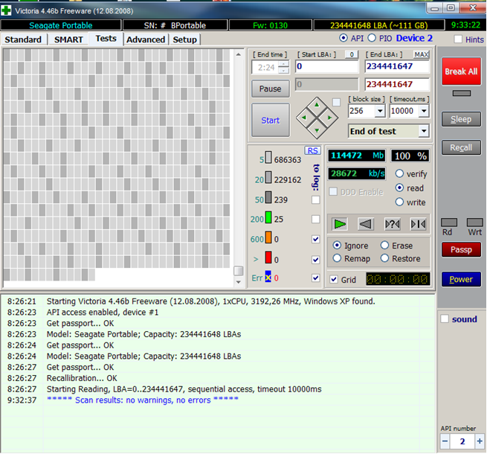The height and width of the screenshot is (454, 487).
Task: Open the End of test dropdown
Action: [x=424, y=131]
